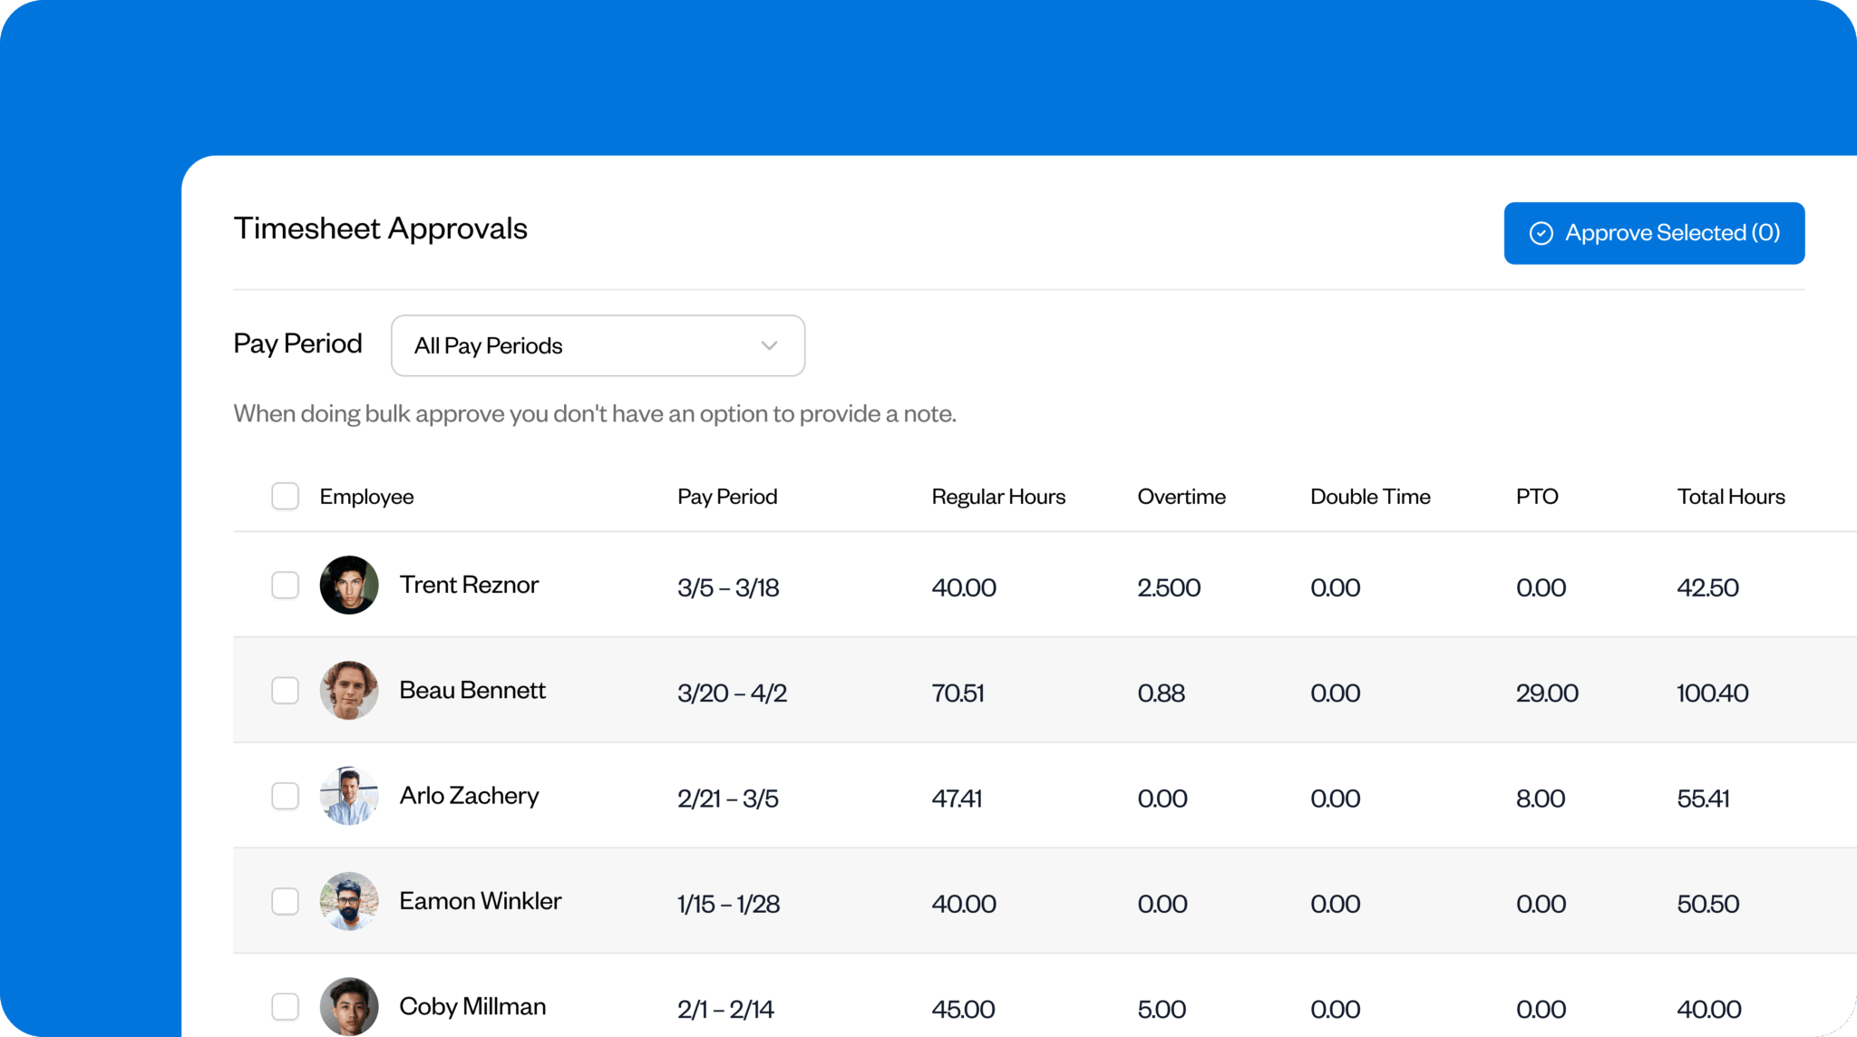Image resolution: width=1857 pixels, height=1037 pixels.
Task: Click the Timesheet Approvals heading
Action: 381,228
